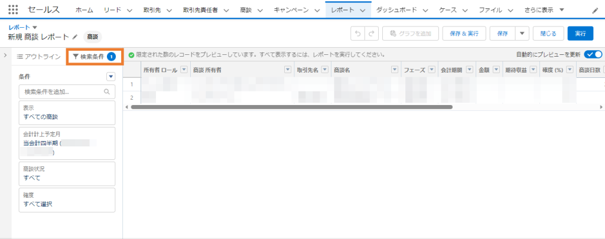Screen dimensions: 605x239
Task: Click the blue 実行 button
Action: 580,34
